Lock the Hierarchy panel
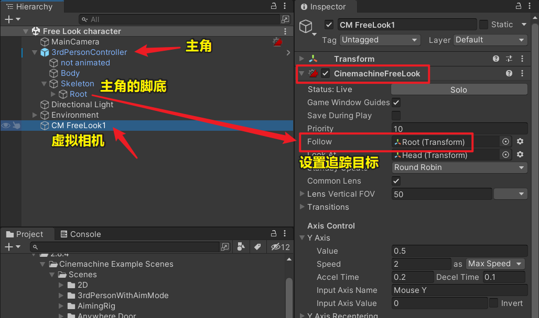This screenshot has height=318, width=539. click(x=274, y=6)
